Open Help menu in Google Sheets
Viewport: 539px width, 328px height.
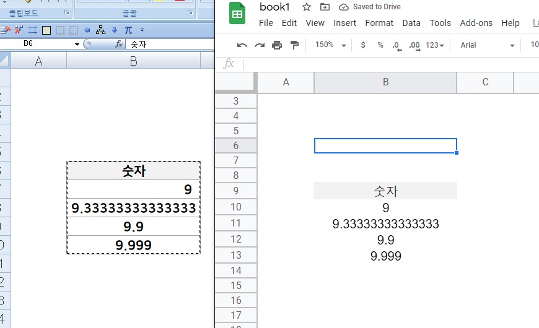click(x=511, y=23)
